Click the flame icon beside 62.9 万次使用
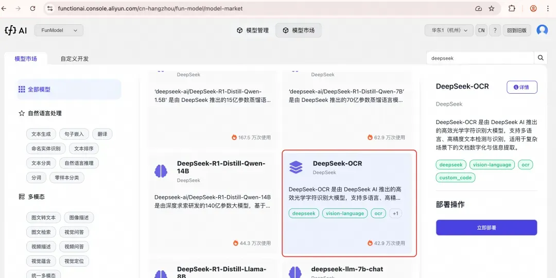Image resolution: width=556 pixels, height=278 pixels. (x=370, y=137)
